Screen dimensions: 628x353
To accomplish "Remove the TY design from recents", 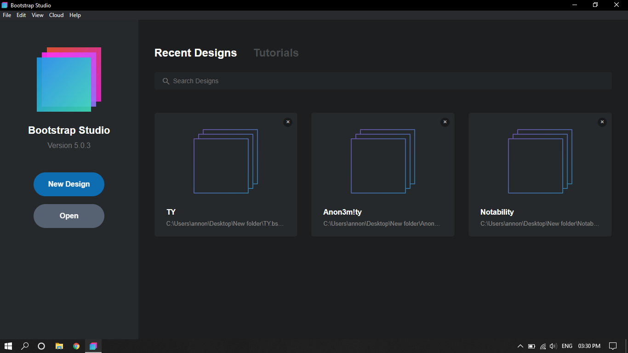I will [x=288, y=122].
